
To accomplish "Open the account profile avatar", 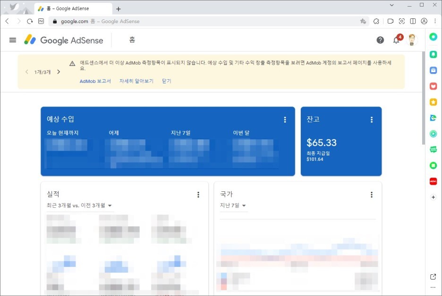I will pos(412,40).
